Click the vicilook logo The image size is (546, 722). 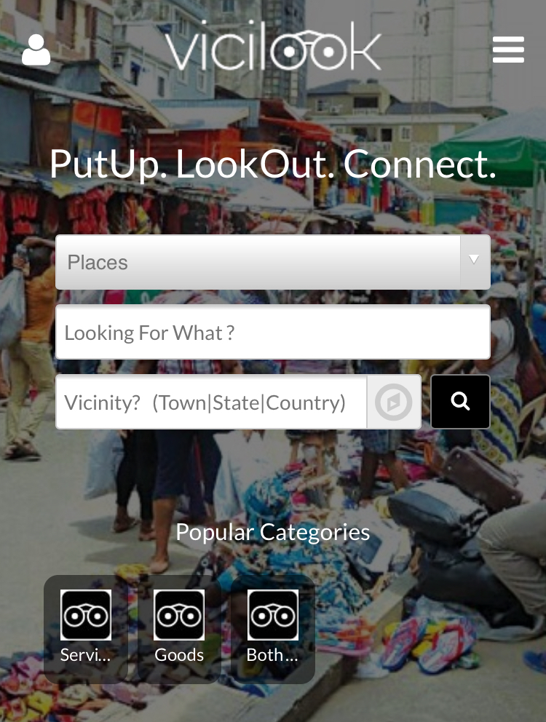click(x=273, y=46)
